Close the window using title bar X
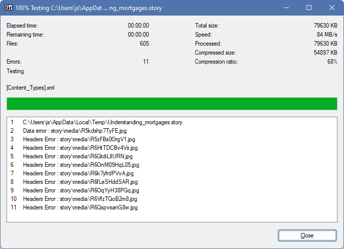 (x=332, y=8)
